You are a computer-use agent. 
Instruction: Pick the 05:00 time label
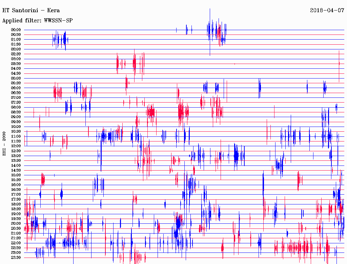click(x=16, y=78)
